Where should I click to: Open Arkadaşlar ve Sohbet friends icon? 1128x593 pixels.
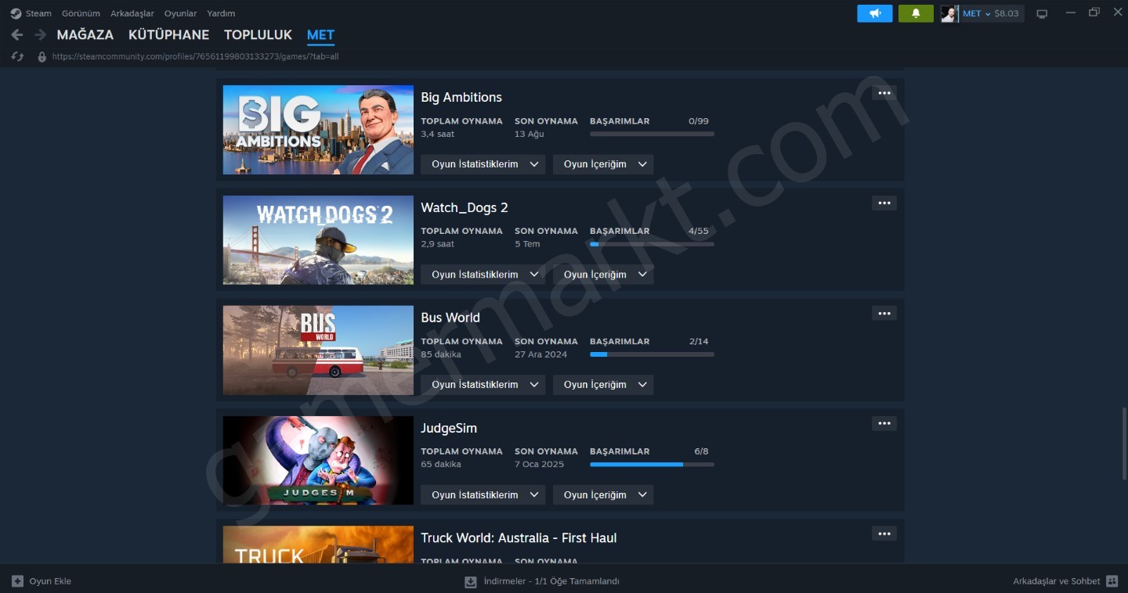click(x=1112, y=581)
